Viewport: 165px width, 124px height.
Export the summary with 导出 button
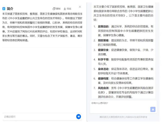point(67,9)
